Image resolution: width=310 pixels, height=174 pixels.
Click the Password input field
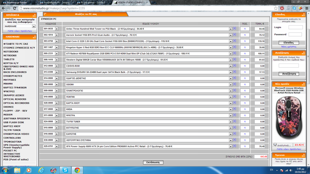coord(295,34)
